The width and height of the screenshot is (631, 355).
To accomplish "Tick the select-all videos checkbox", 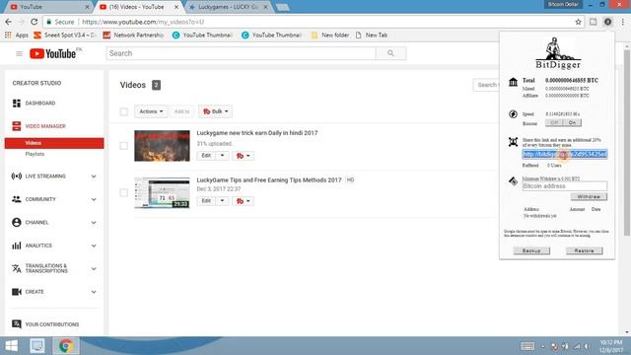I will coord(123,111).
